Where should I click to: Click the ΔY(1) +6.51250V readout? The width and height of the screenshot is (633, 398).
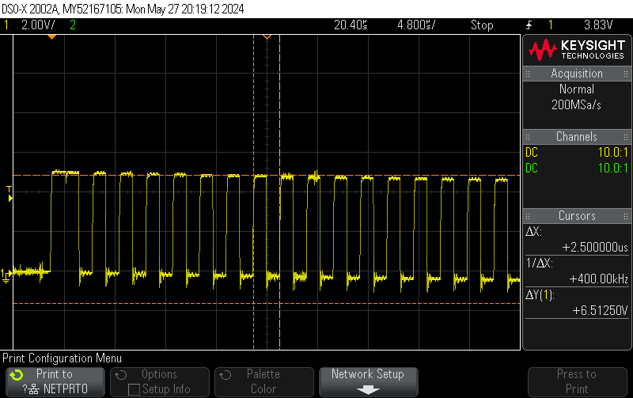[x=577, y=303]
